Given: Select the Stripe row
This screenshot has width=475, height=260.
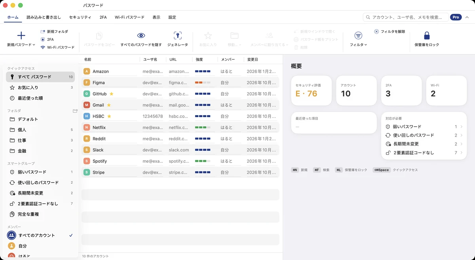Looking at the screenshot, I should tap(180, 173).
